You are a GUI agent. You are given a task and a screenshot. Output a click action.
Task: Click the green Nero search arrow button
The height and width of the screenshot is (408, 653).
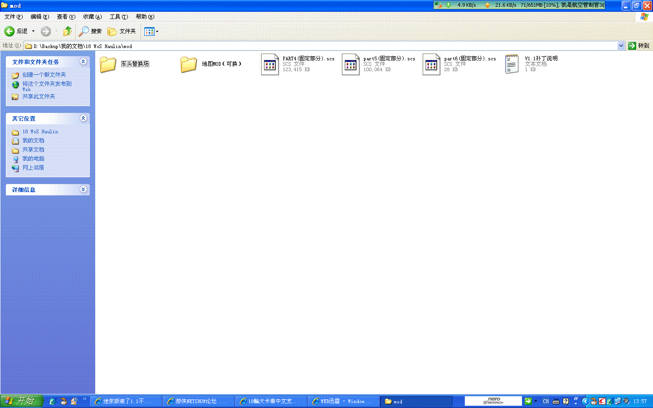[528, 401]
